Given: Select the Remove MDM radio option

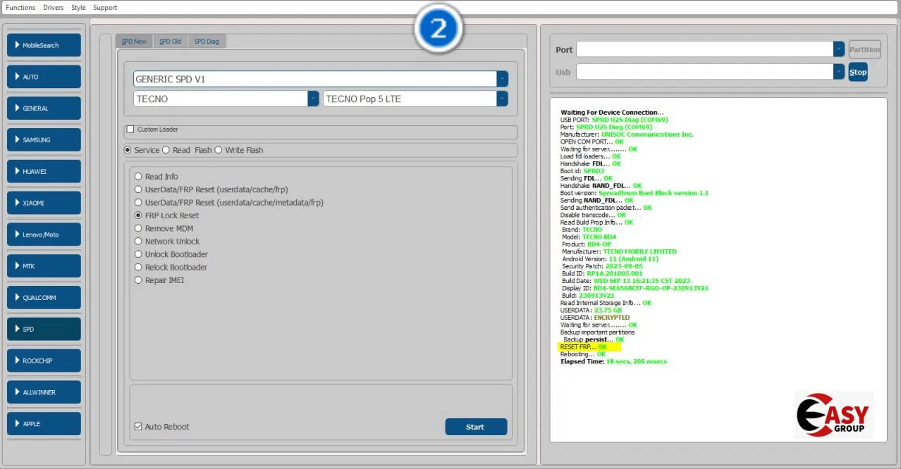Looking at the screenshot, I should 139,228.
